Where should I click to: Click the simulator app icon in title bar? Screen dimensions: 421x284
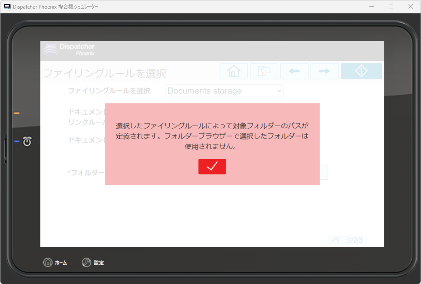(x=7, y=6)
